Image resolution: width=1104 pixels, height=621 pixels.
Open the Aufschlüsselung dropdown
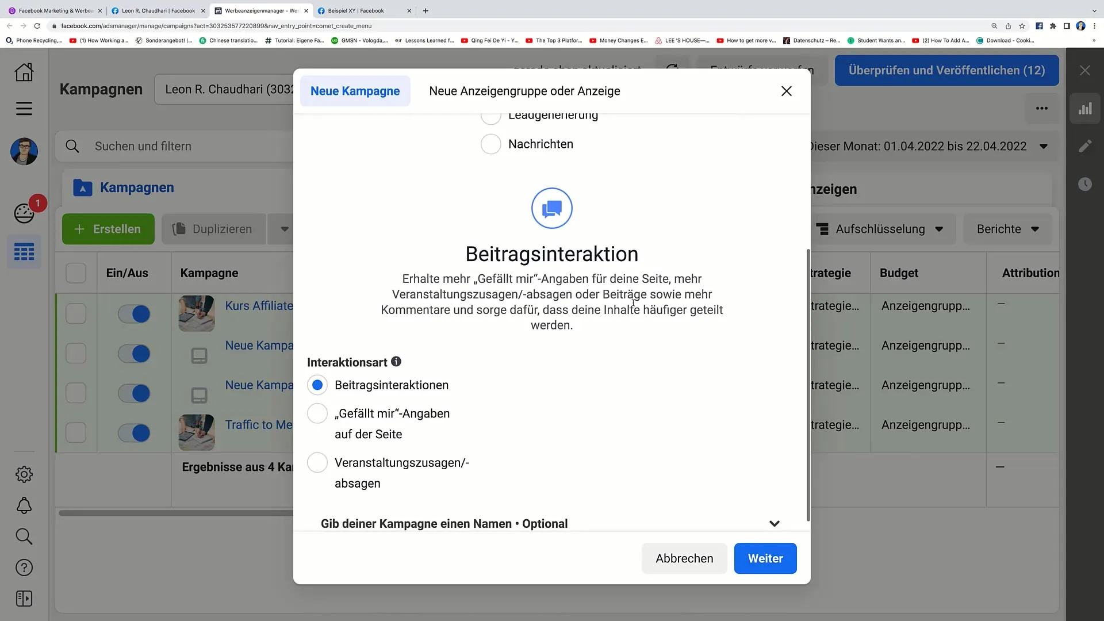tap(880, 229)
